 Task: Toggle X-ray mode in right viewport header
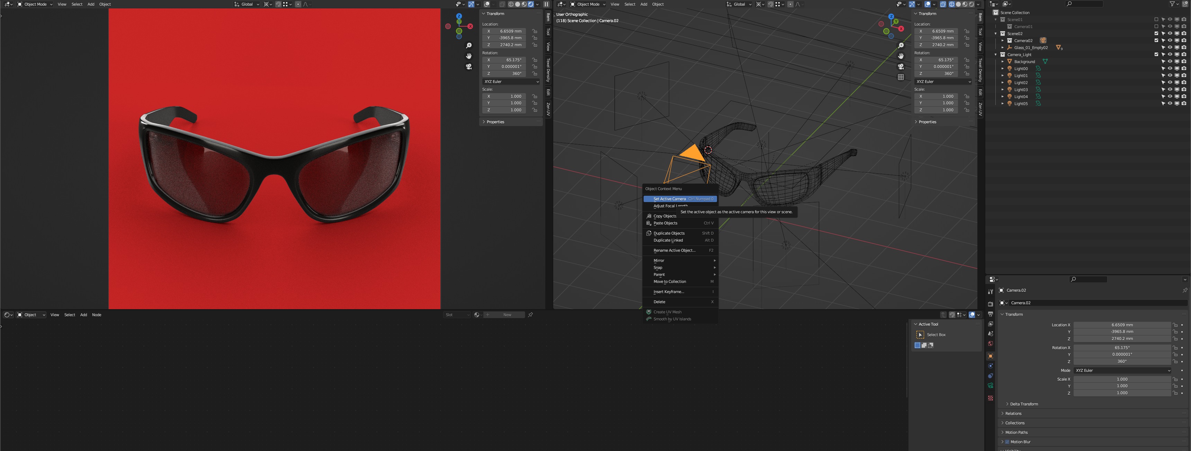click(943, 4)
